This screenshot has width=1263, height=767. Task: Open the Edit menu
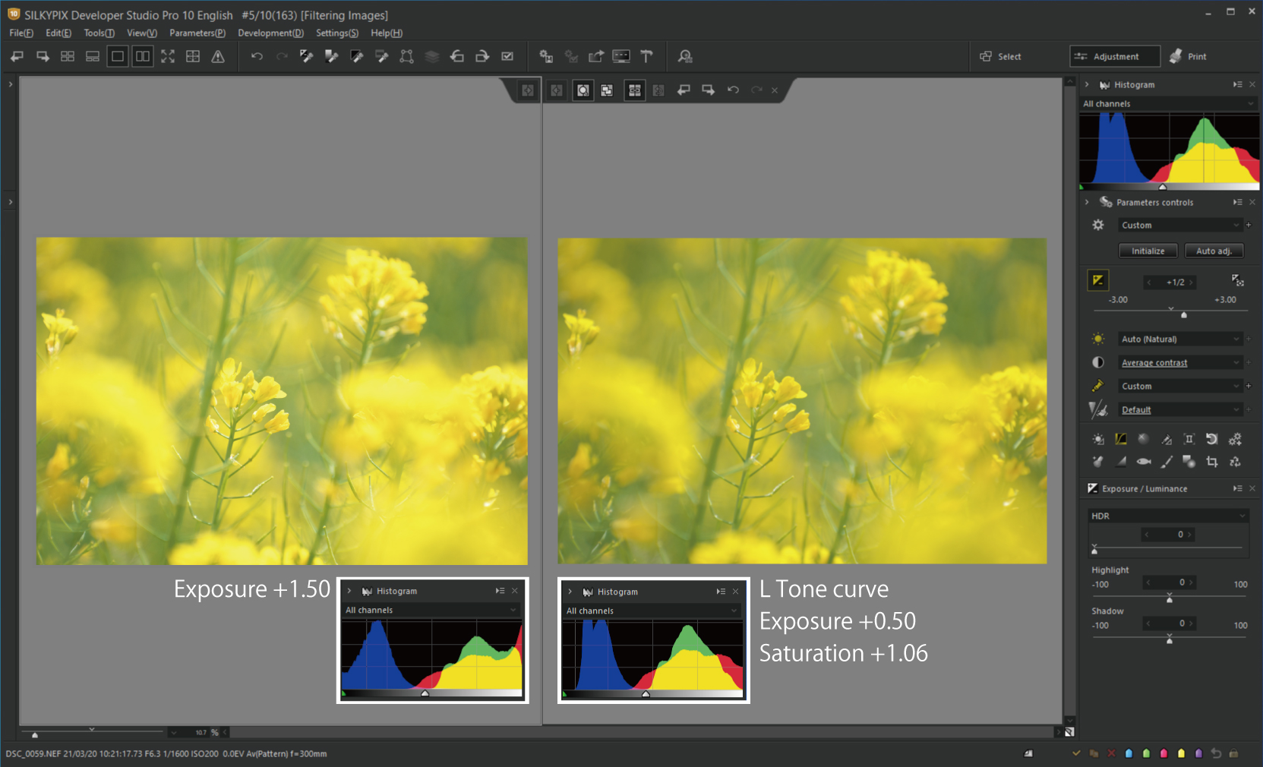point(58,33)
